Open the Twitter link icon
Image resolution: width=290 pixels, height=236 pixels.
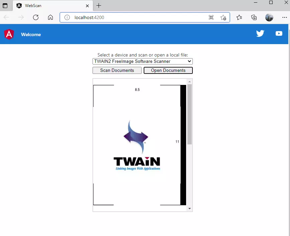coord(260,33)
